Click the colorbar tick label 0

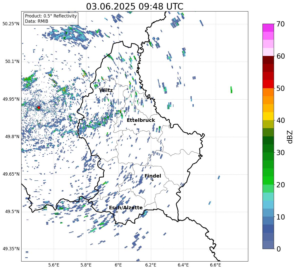[279, 249]
